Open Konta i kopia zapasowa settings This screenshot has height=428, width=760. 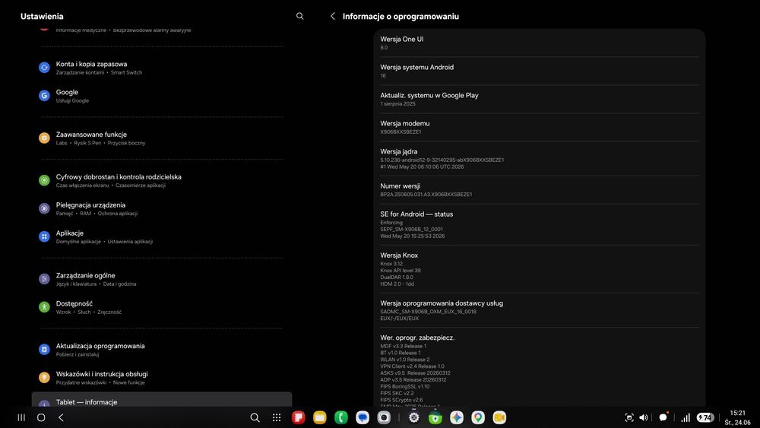(x=162, y=68)
